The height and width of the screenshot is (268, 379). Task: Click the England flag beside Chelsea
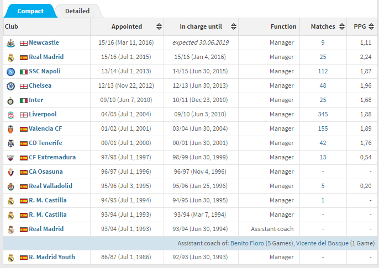point(24,86)
